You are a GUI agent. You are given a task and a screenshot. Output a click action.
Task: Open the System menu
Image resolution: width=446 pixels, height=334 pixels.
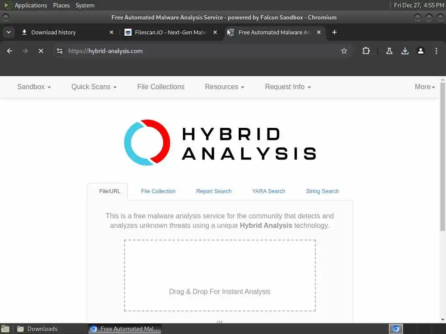pyautogui.click(x=85, y=5)
